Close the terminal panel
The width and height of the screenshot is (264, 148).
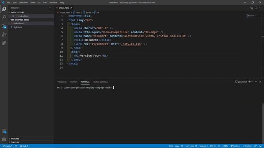[x=260, y=82]
